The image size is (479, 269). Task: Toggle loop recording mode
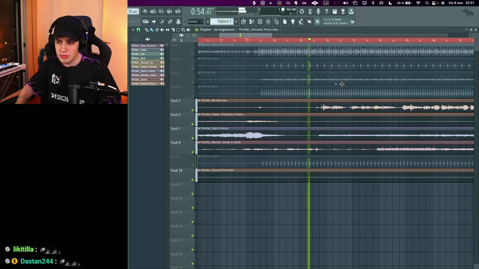(x=178, y=11)
